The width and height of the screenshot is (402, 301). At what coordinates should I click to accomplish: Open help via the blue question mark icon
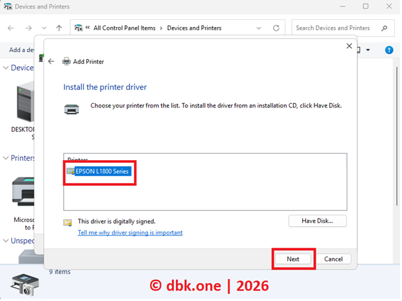tap(388, 50)
